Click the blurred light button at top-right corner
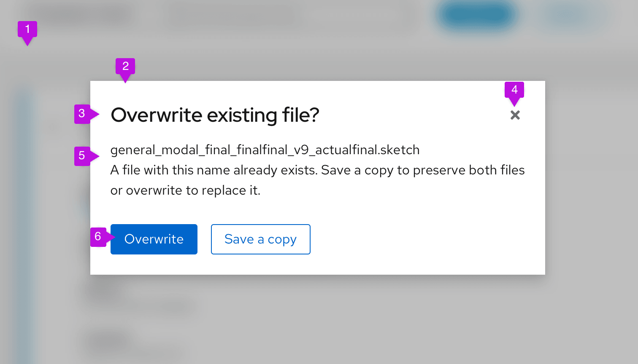638x364 pixels. 568,15
